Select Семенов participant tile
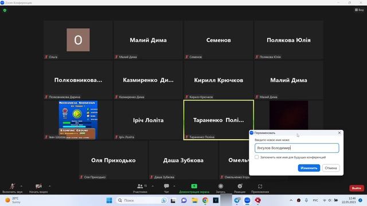 (218, 40)
